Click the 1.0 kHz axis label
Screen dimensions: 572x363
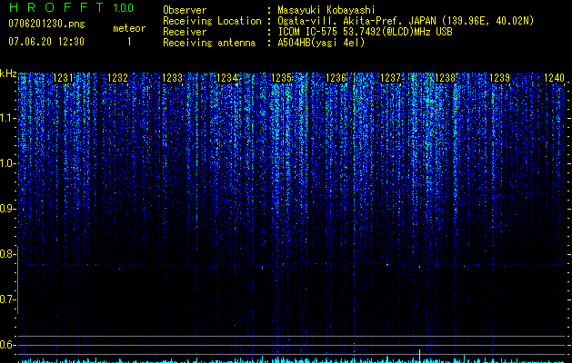click(7, 163)
